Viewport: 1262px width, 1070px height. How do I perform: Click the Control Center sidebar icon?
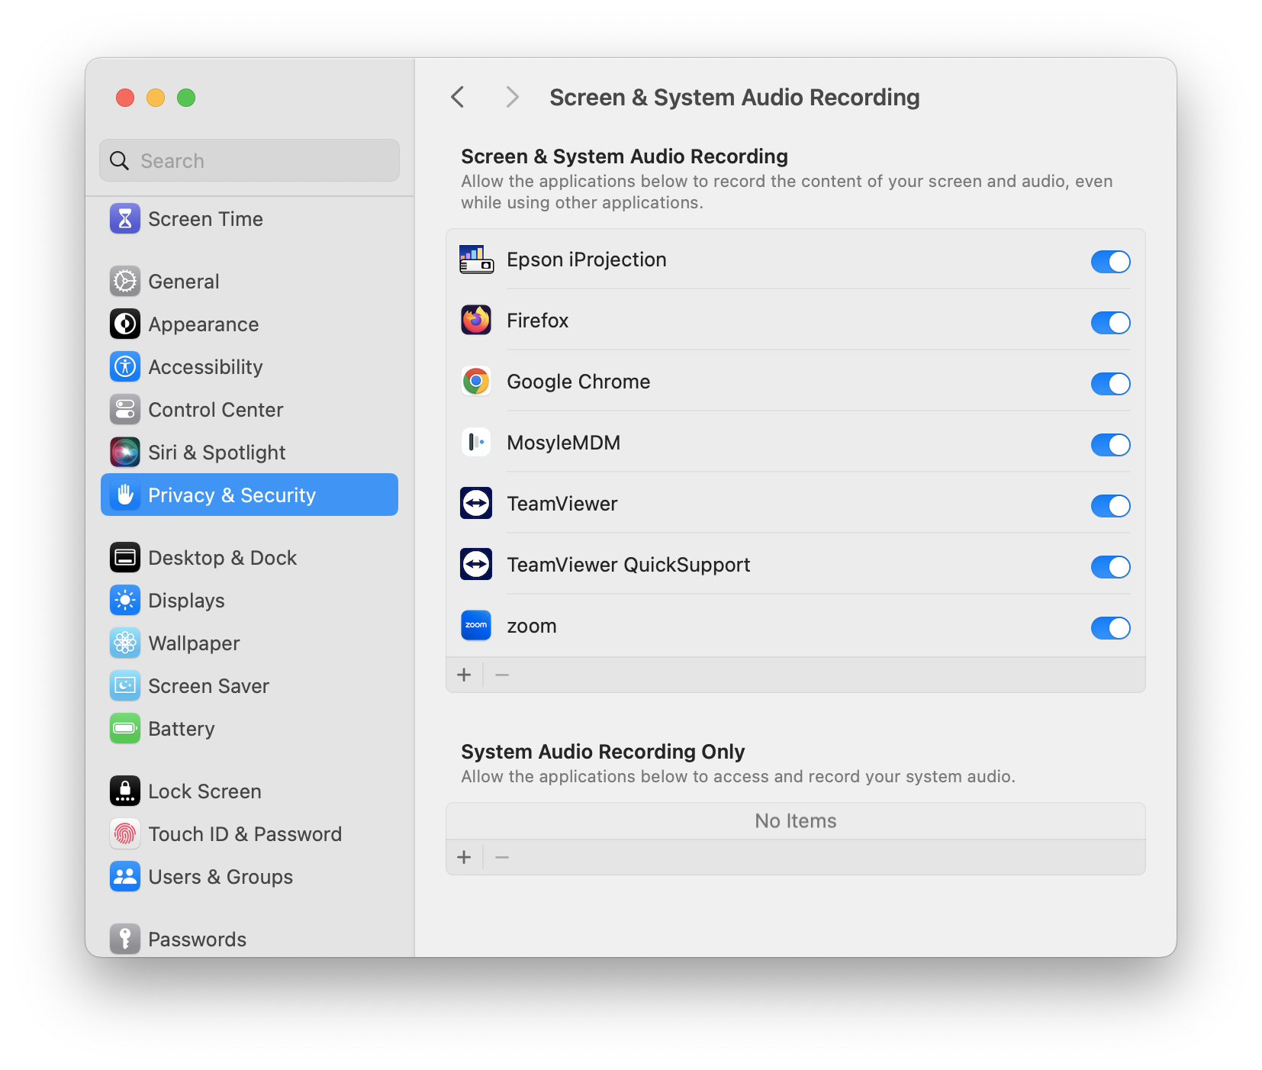125,410
